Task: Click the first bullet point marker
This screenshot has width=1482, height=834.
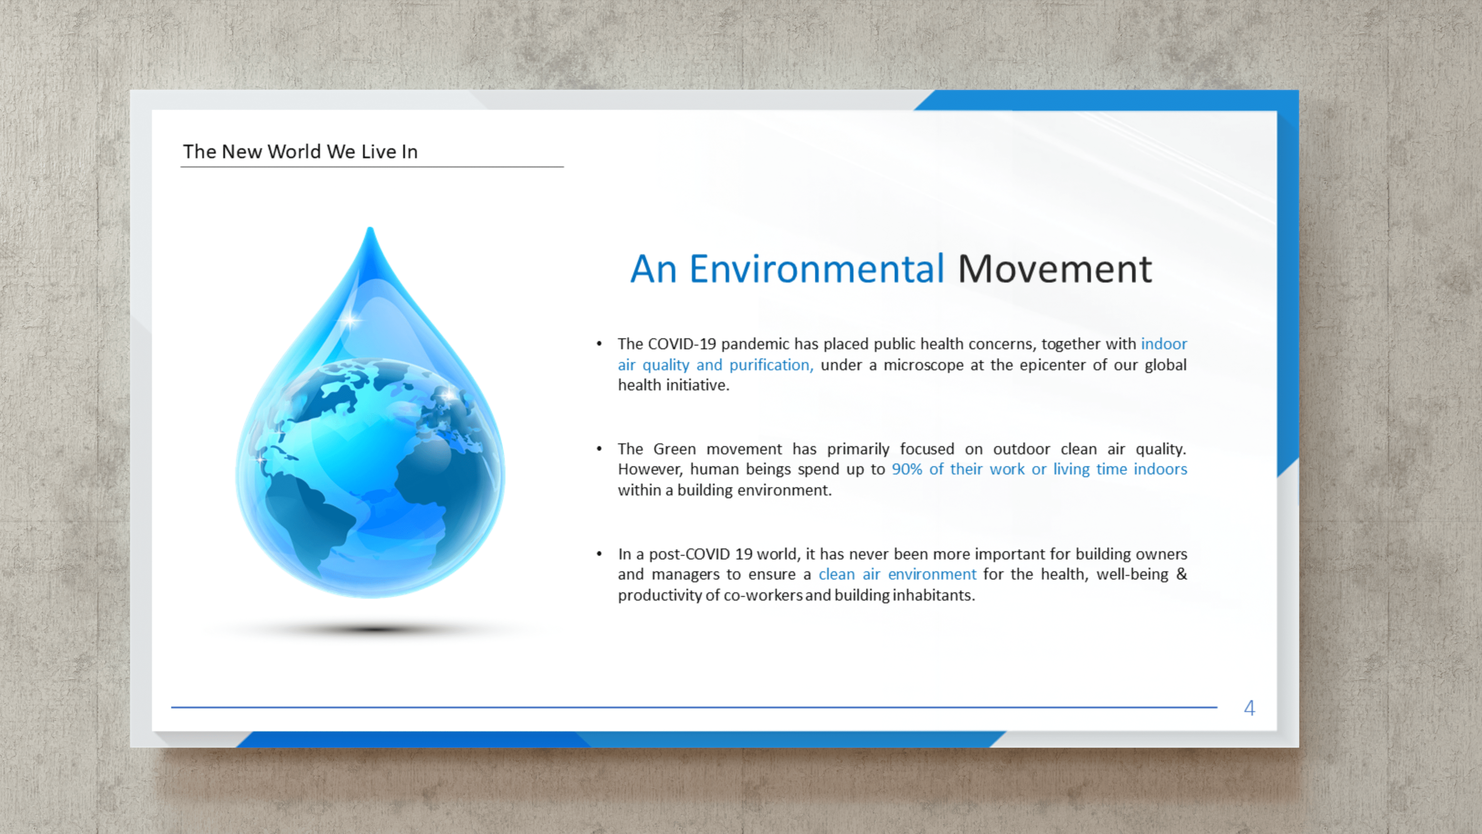Action: [599, 344]
